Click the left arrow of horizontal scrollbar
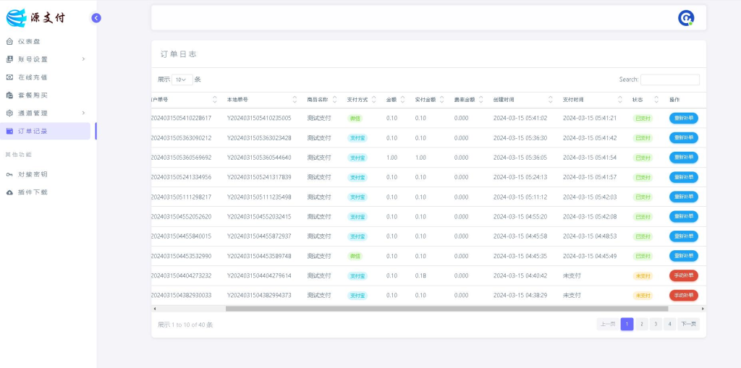The height and width of the screenshot is (368, 741). (x=155, y=309)
